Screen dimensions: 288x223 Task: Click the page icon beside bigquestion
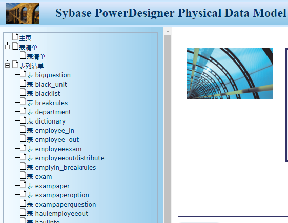coord(23,74)
